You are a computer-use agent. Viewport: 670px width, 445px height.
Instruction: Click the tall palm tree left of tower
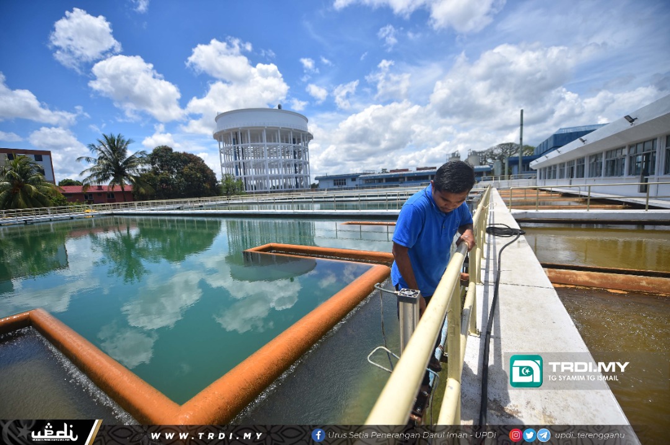pos(112,162)
